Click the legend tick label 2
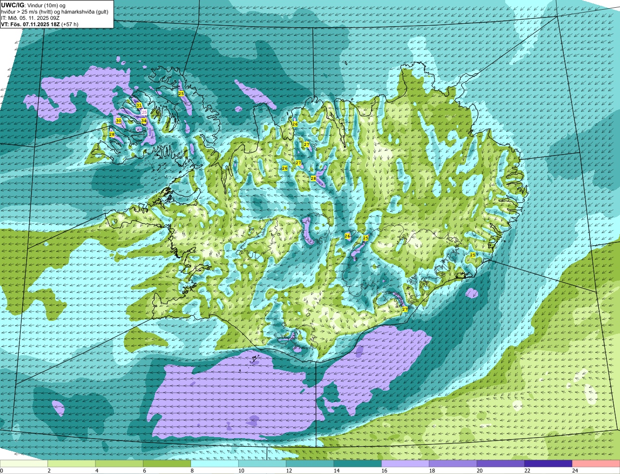Screen dimensions: 620x474 (x=49, y=470)
